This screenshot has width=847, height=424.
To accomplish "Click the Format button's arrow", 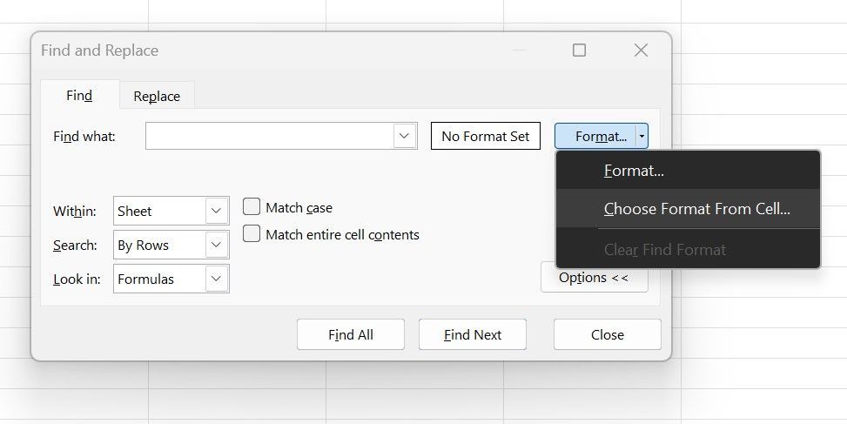I will [x=642, y=136].
